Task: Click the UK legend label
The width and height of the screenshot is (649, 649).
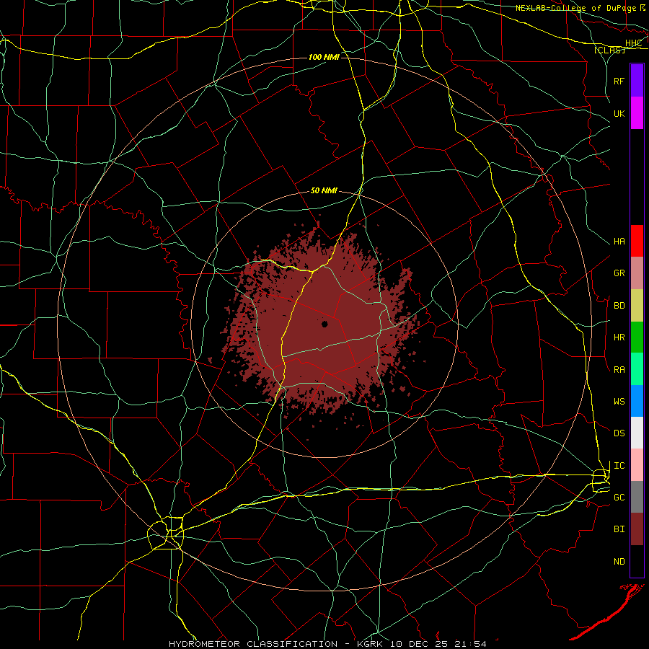Action: tap(619, 113)
